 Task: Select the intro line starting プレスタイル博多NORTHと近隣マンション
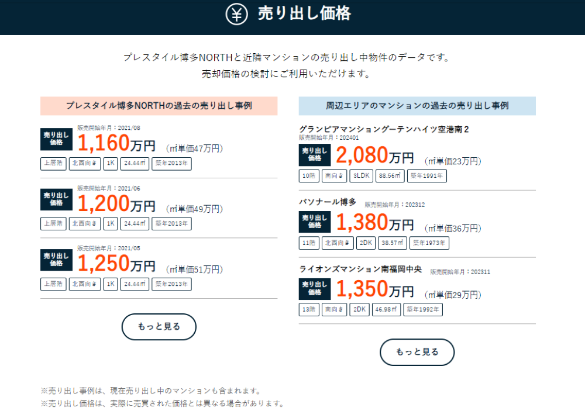[287, 57]
